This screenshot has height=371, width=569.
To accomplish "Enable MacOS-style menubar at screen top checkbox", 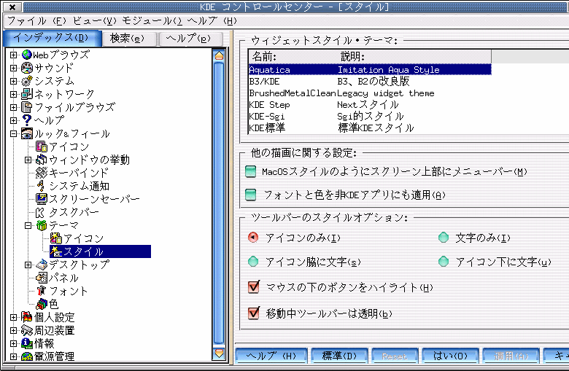I will click(x=250, y=171).
